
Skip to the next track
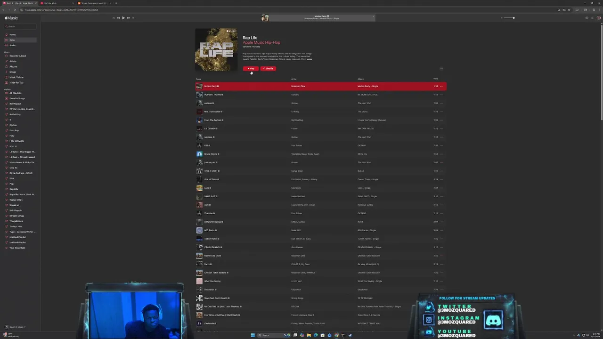pyautogui.click(x=128, y=18)
